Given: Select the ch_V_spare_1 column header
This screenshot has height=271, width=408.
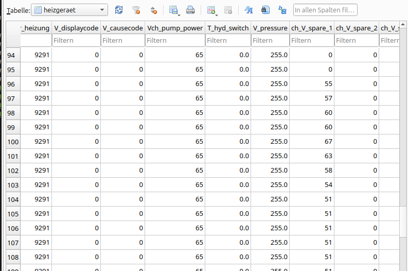Looking at the screenshot, I should (312, 28).
